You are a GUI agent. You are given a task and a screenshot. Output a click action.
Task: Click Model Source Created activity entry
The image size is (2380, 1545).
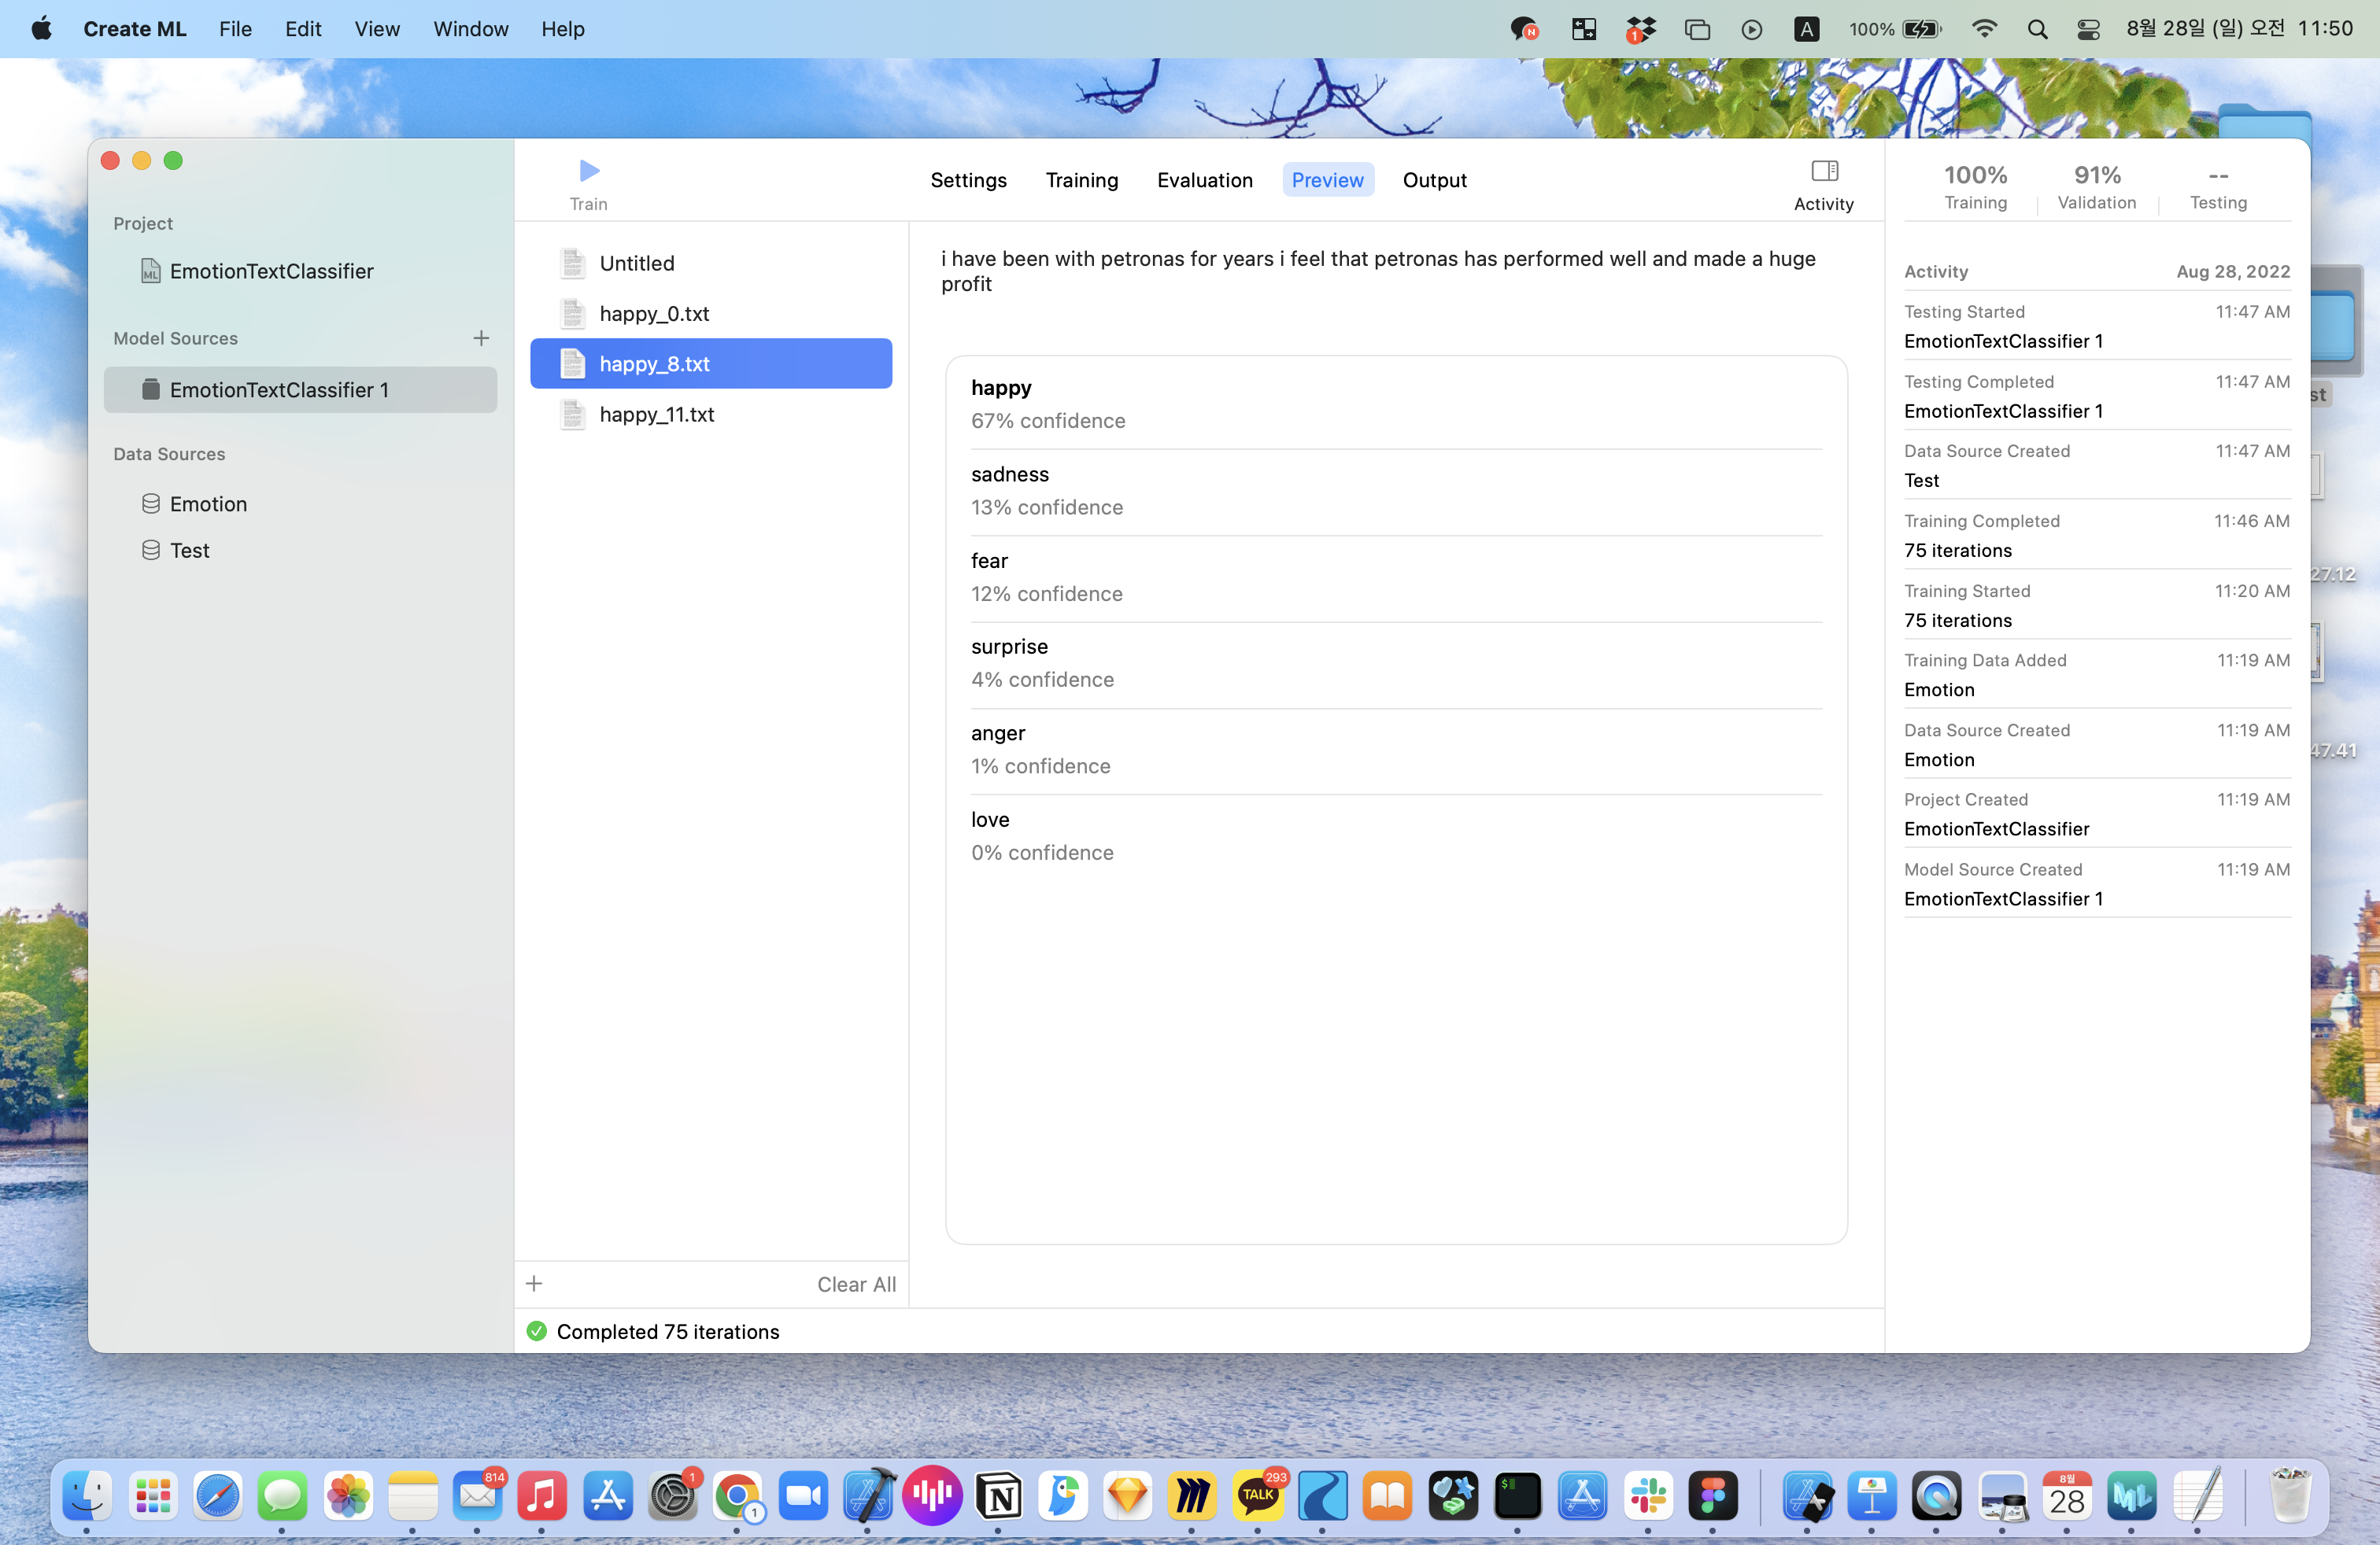(x=2097, y=884)
